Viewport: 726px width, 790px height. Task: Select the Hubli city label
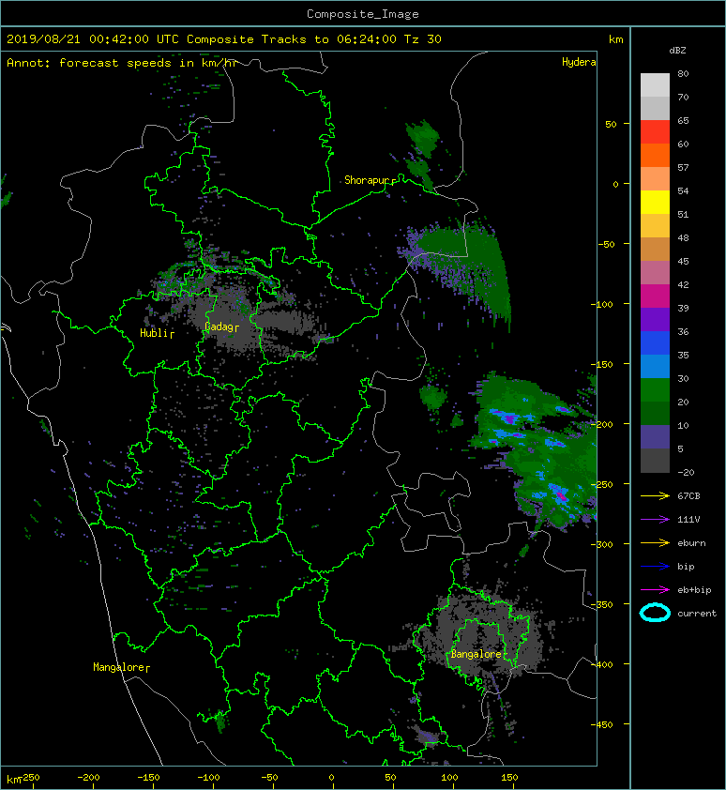(x=154, y=333)
